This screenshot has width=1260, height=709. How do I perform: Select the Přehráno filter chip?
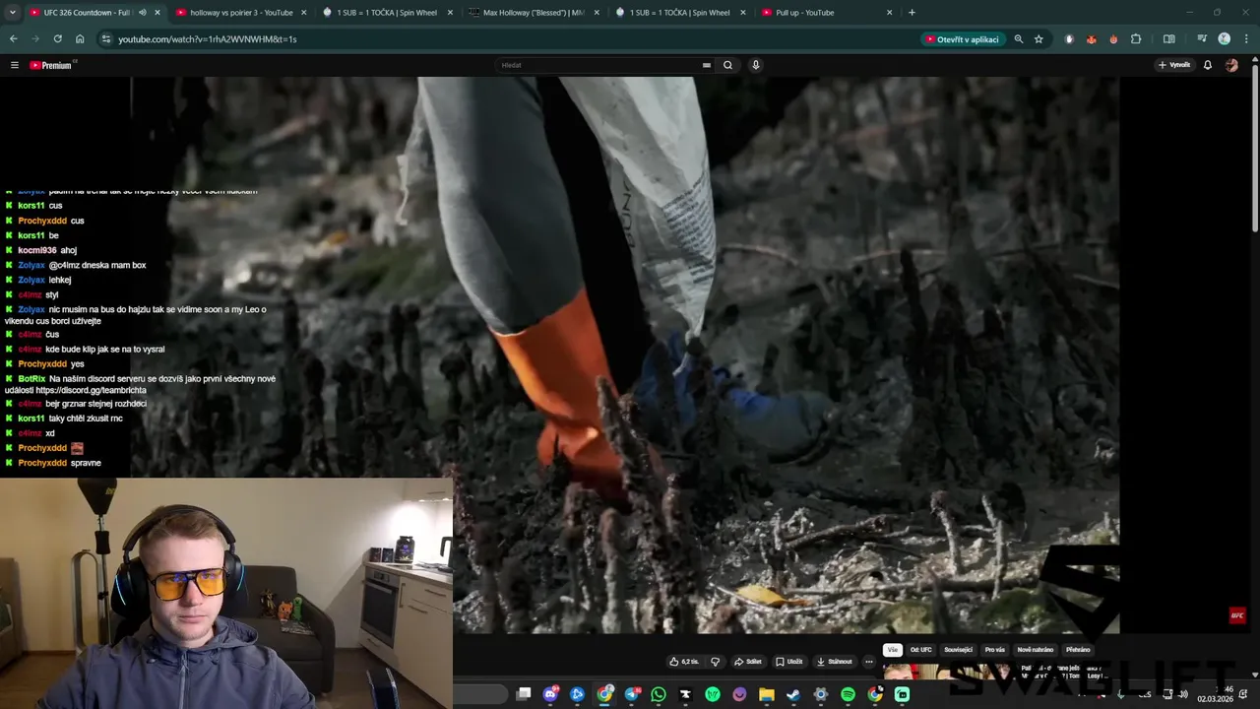[1078, 650]
